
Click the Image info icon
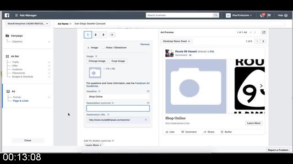(96, 56)
